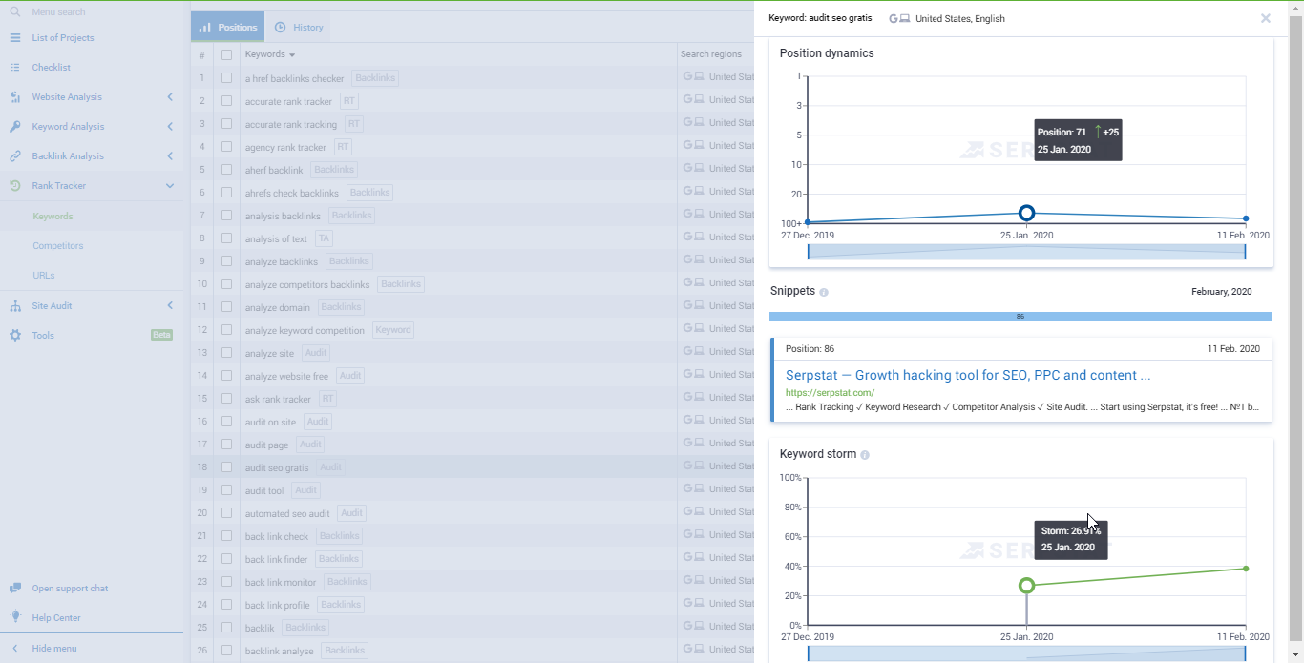Screen dimensions: 1304x663
Task: Check the box for accurate rank tracker
Action: [x=226, y=100]
